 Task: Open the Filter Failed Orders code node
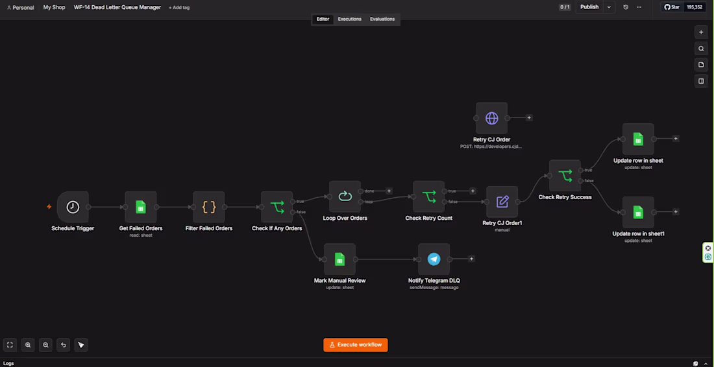click(x=209, y=207)
